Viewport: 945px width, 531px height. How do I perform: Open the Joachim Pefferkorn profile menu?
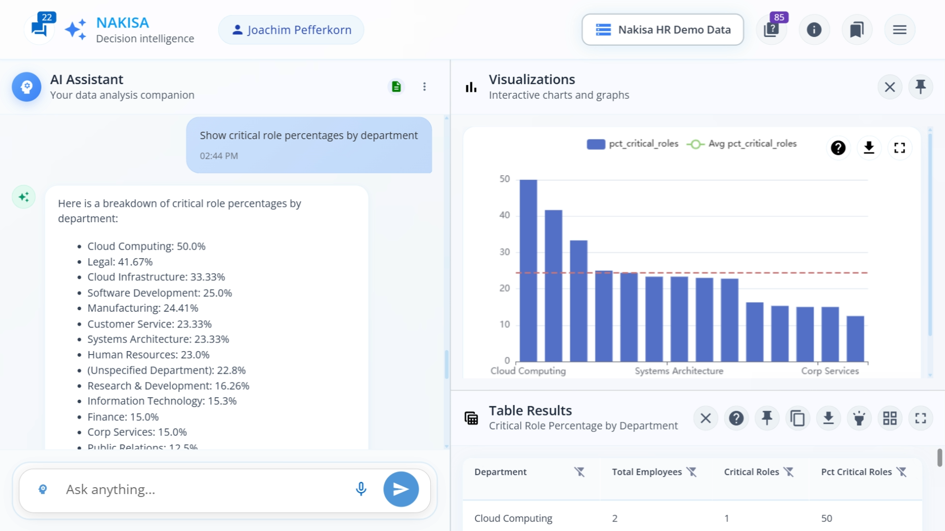click(290, 29)
